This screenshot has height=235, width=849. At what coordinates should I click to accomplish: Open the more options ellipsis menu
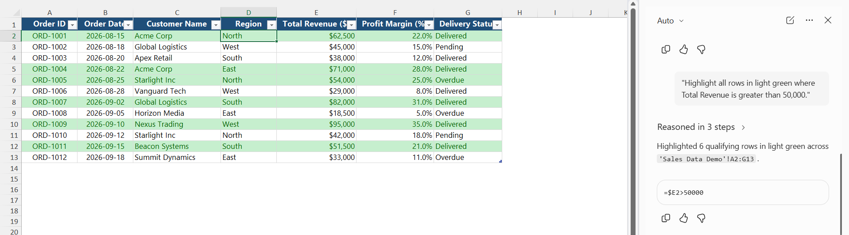pos(809,20)
